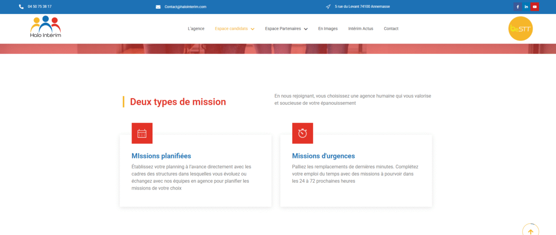
Task: Click the envelope email icon
Action: (158, 7)
